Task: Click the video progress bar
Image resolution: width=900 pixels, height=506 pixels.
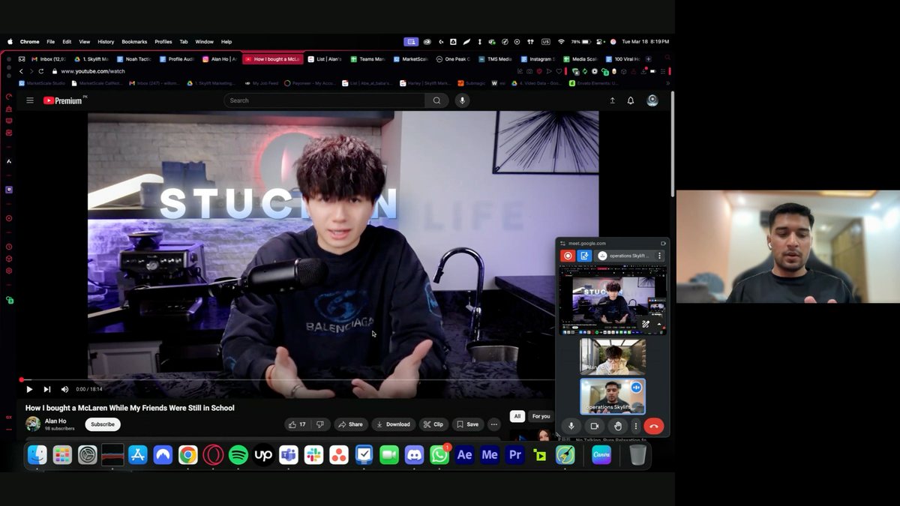Action: click(x=287, y=380)
